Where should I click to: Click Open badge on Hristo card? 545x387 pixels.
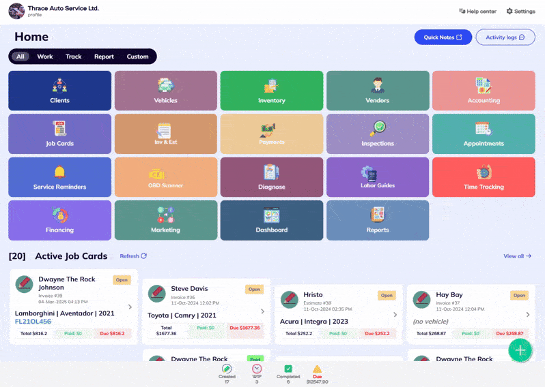[387, 296]
